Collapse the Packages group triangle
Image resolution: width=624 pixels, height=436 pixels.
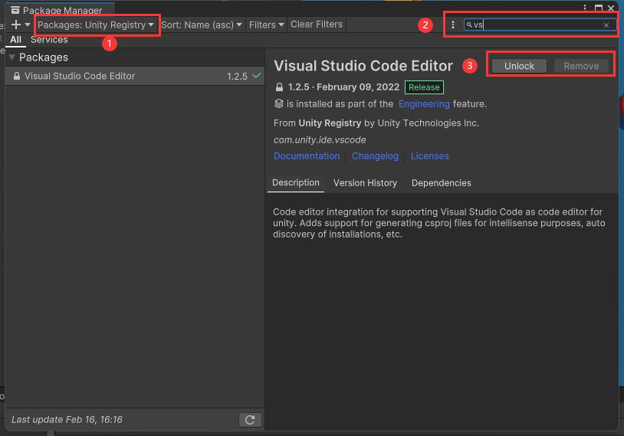pos(12,57)
